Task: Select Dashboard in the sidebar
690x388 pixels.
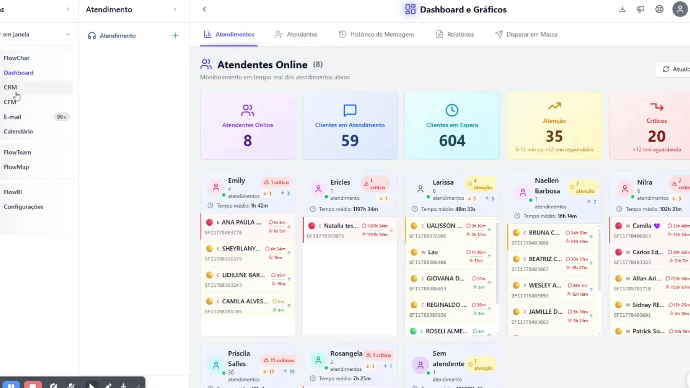Action: click(x=18, y=73)
